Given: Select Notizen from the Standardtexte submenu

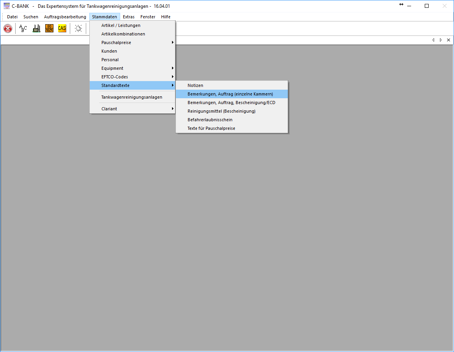Looking at the screenshot, I should 195,85.
